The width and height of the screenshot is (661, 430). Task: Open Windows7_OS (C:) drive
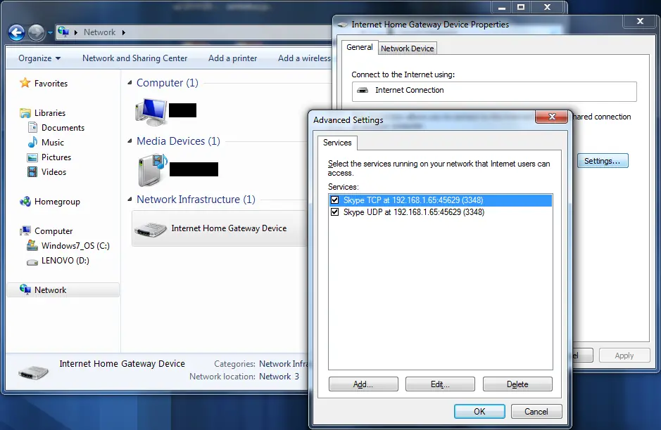coord(75,246)
